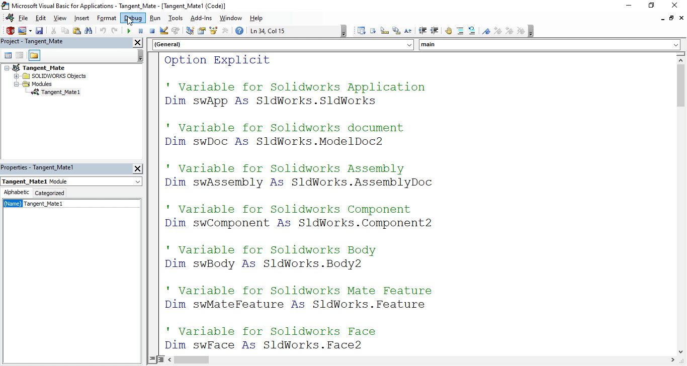Screen dimensions: 687x366
Task: Click Procedure View button at bottom-left
Action: tap(152, 359)
